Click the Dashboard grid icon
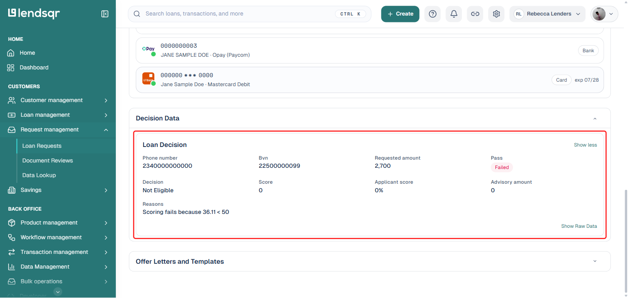Viewport: 628px width, 298px height. point(11,67)
